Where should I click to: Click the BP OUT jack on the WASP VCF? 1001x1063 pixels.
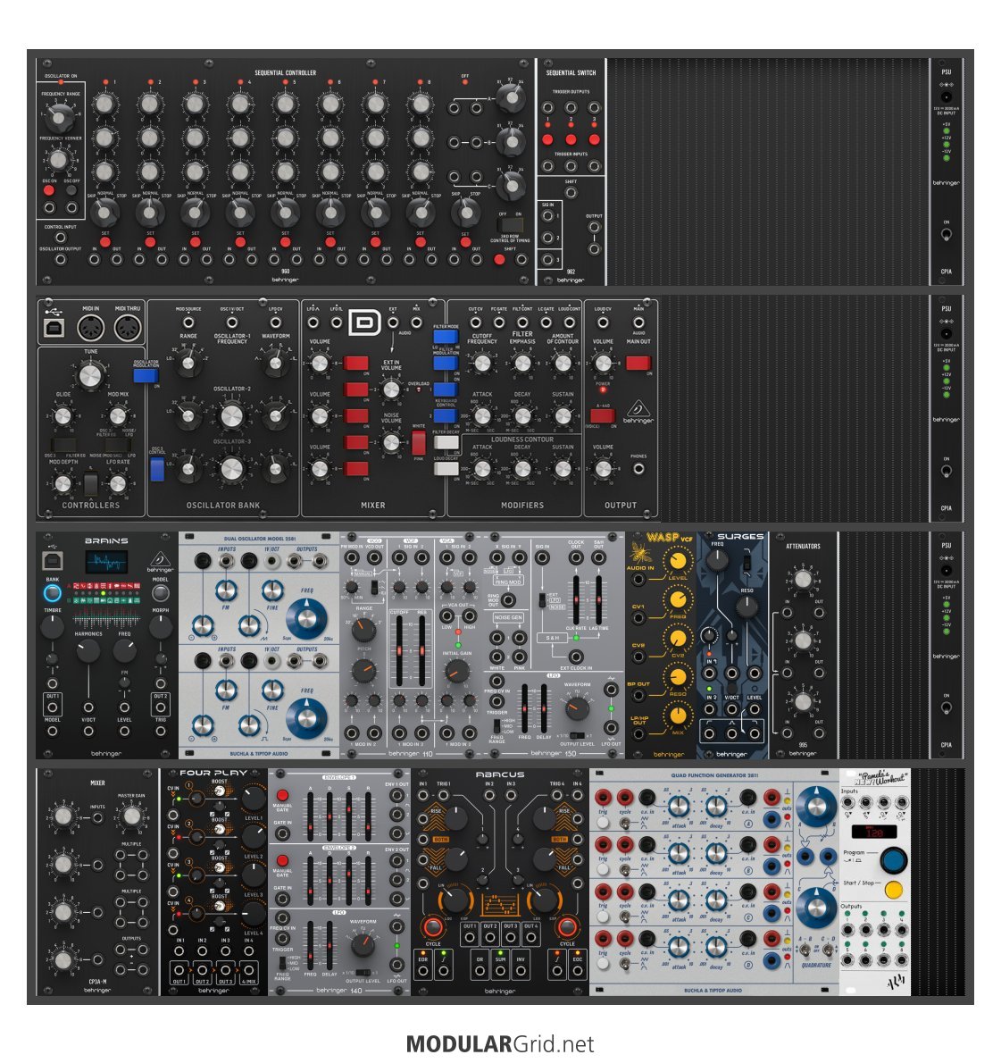(638, 696)
